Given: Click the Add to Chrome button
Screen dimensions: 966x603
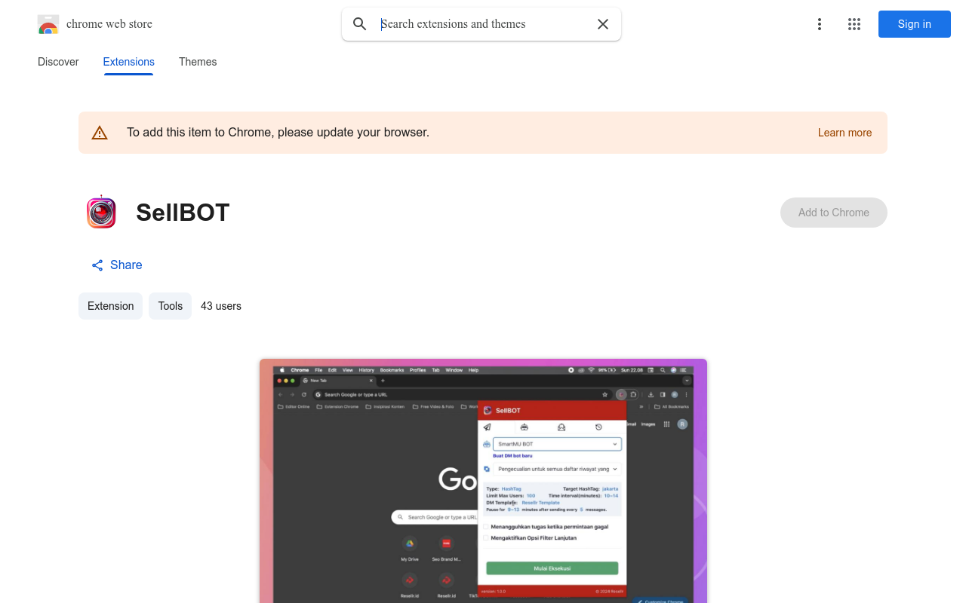Looking at the screenshot, I should pos(834,213).
